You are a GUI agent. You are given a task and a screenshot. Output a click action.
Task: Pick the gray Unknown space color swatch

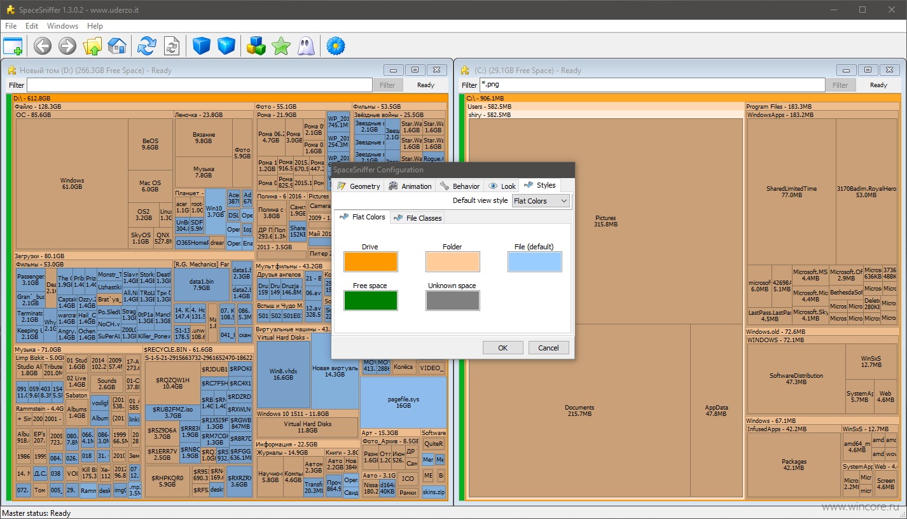(452, 300)
